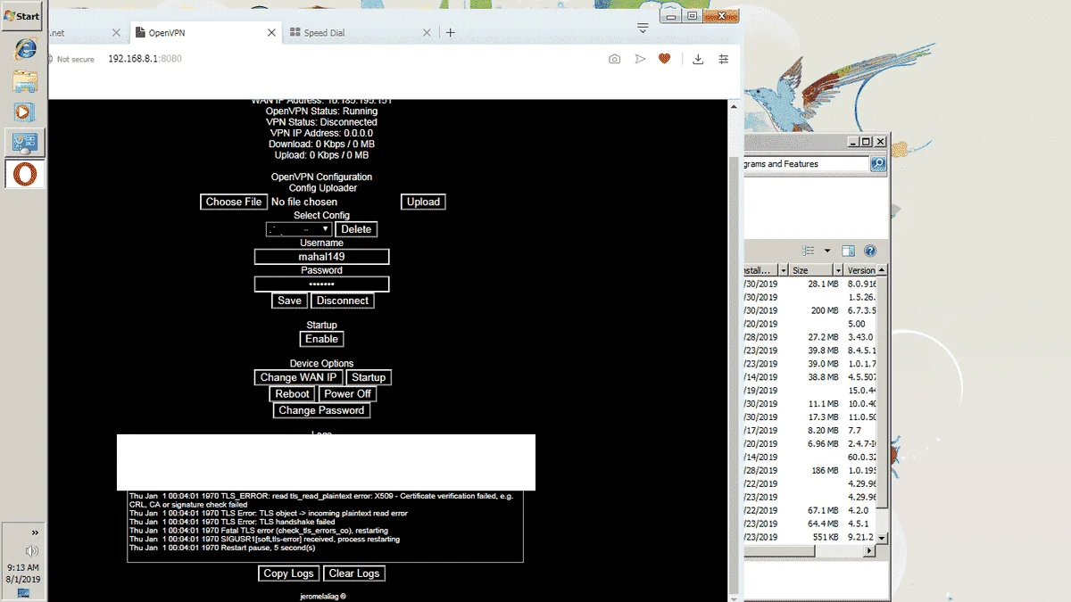Click the address bar URL 192.168.8.1:8080
This screenshot has width=1071, height=602.
pos(145,59)
